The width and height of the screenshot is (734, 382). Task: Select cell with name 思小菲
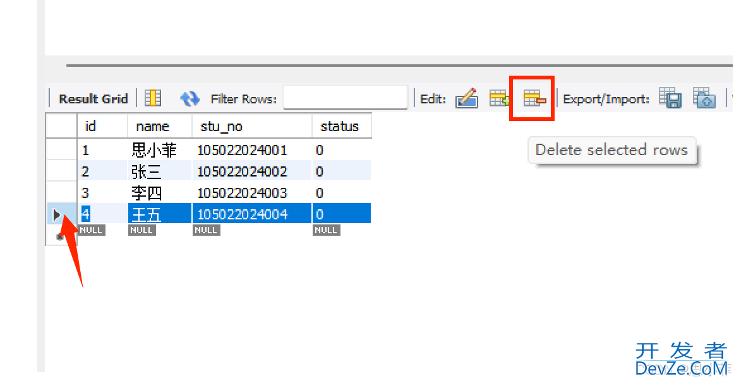(x=160, y=150)
